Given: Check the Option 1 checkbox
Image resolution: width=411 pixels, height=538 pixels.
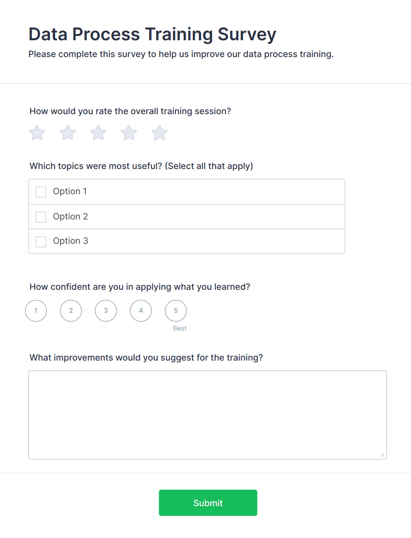Looking at the screenshot, I should coord(41,192).
